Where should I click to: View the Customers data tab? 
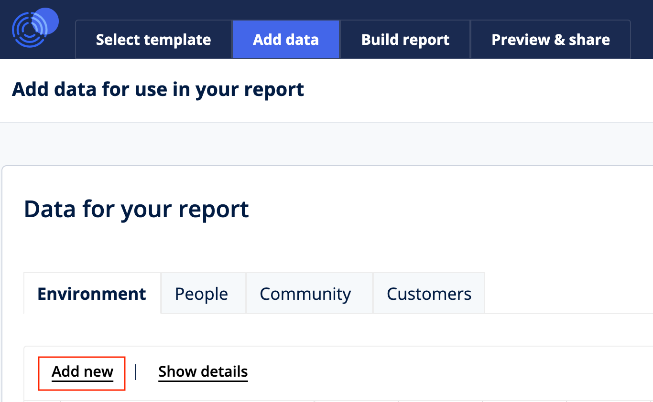click(x=428, y=294)
